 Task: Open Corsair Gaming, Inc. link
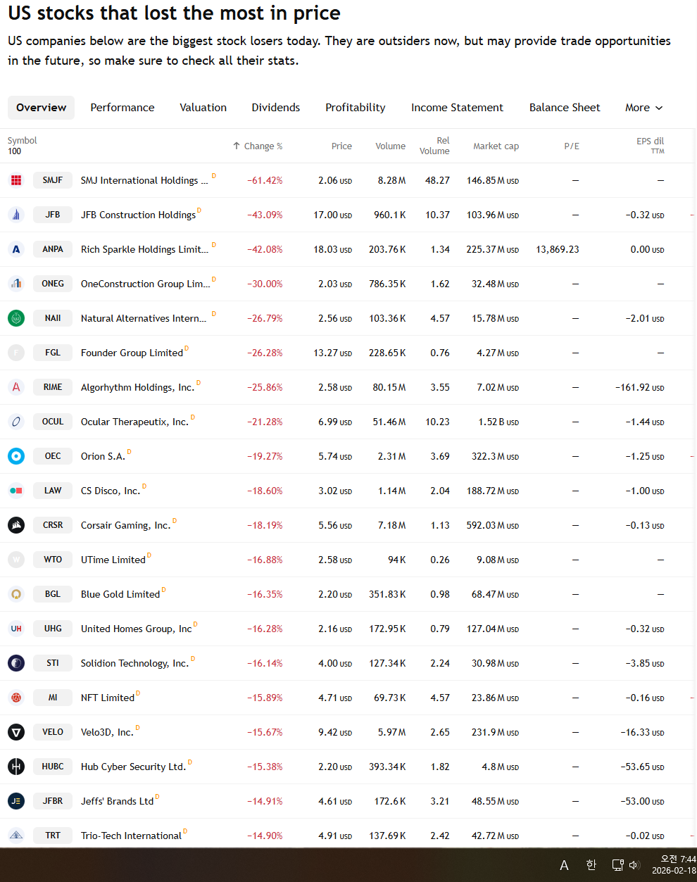pos(126,526)
